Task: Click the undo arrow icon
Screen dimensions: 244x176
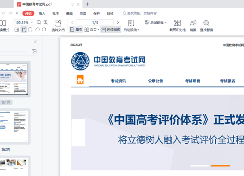Action: 3,13
